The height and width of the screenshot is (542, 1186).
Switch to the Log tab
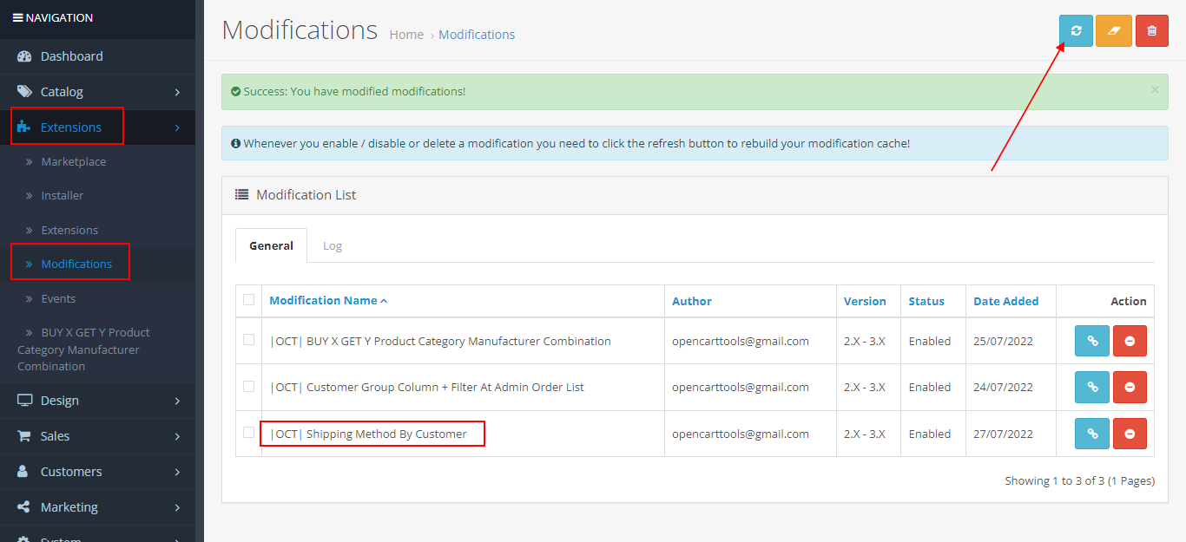pos(333,245)
